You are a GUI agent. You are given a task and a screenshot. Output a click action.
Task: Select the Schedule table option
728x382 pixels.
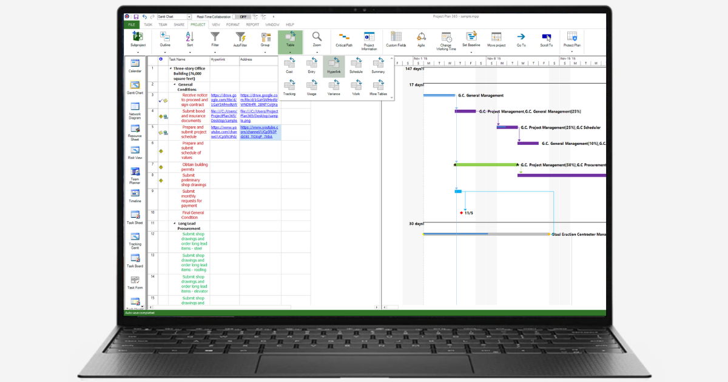tap(356, 65)
